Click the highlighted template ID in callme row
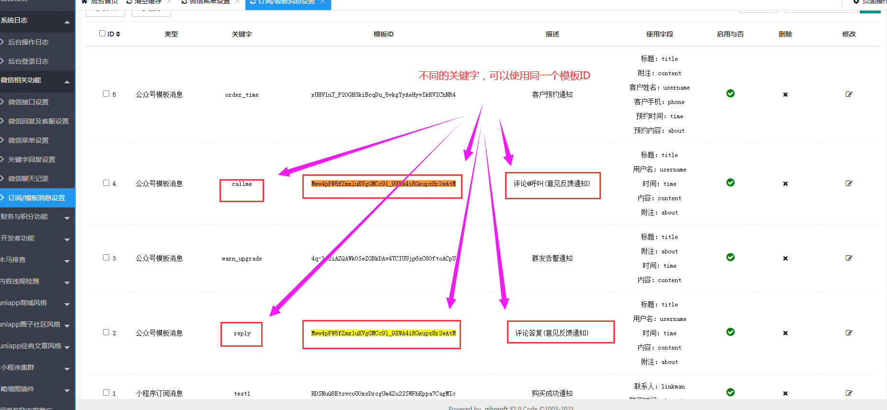This screenshot has width=887, height=410. coord(383,184)
